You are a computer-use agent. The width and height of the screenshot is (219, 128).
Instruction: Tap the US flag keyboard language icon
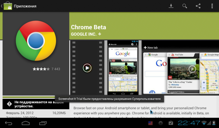point(150,123)
